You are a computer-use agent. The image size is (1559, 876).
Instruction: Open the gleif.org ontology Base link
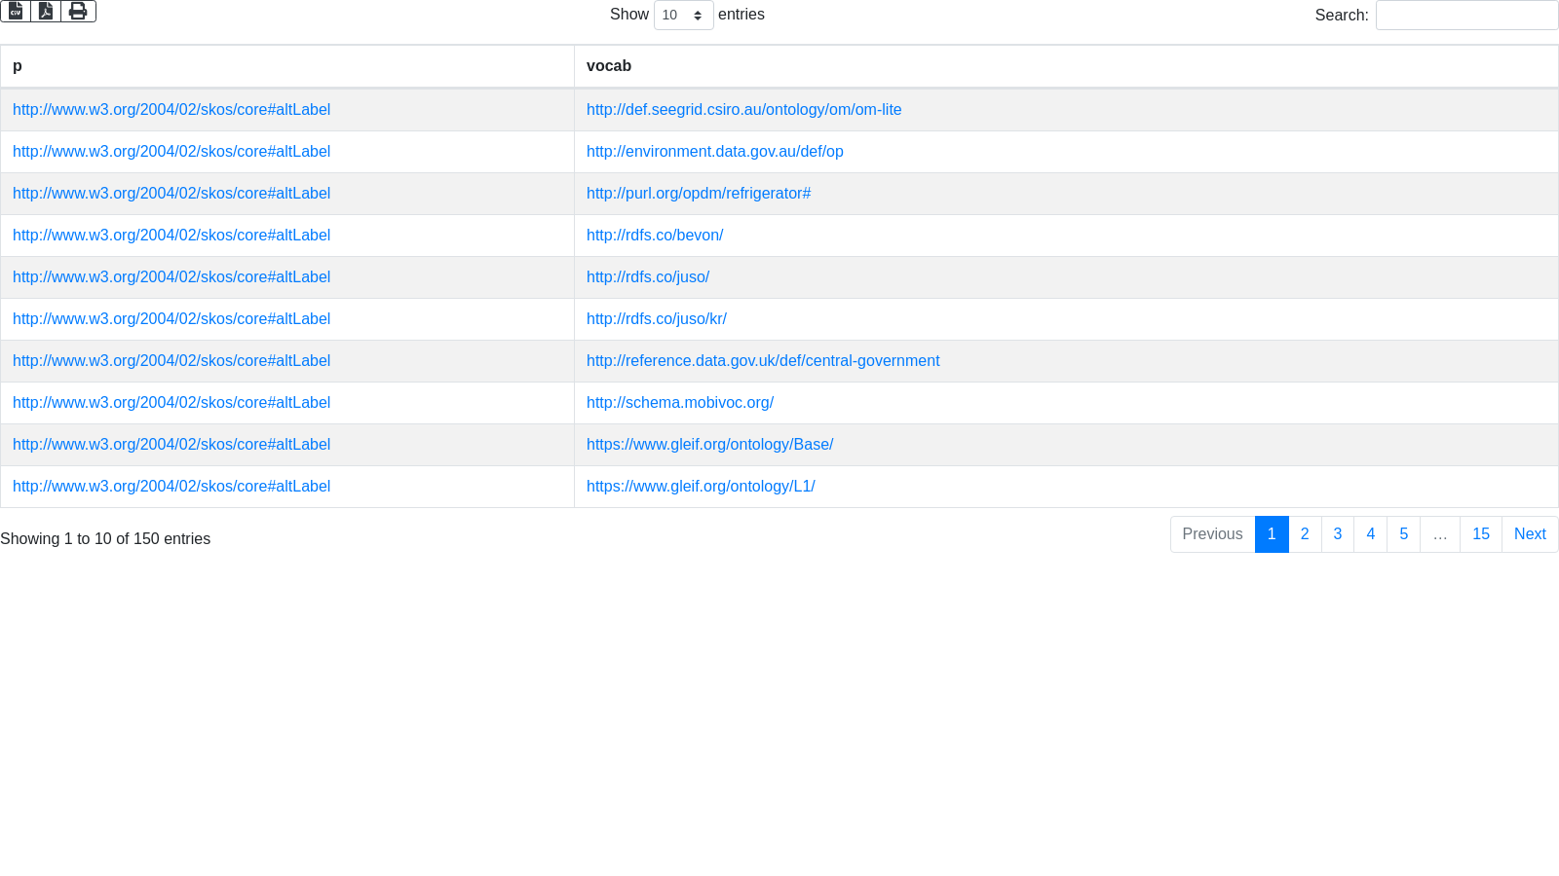pos(709,445)
